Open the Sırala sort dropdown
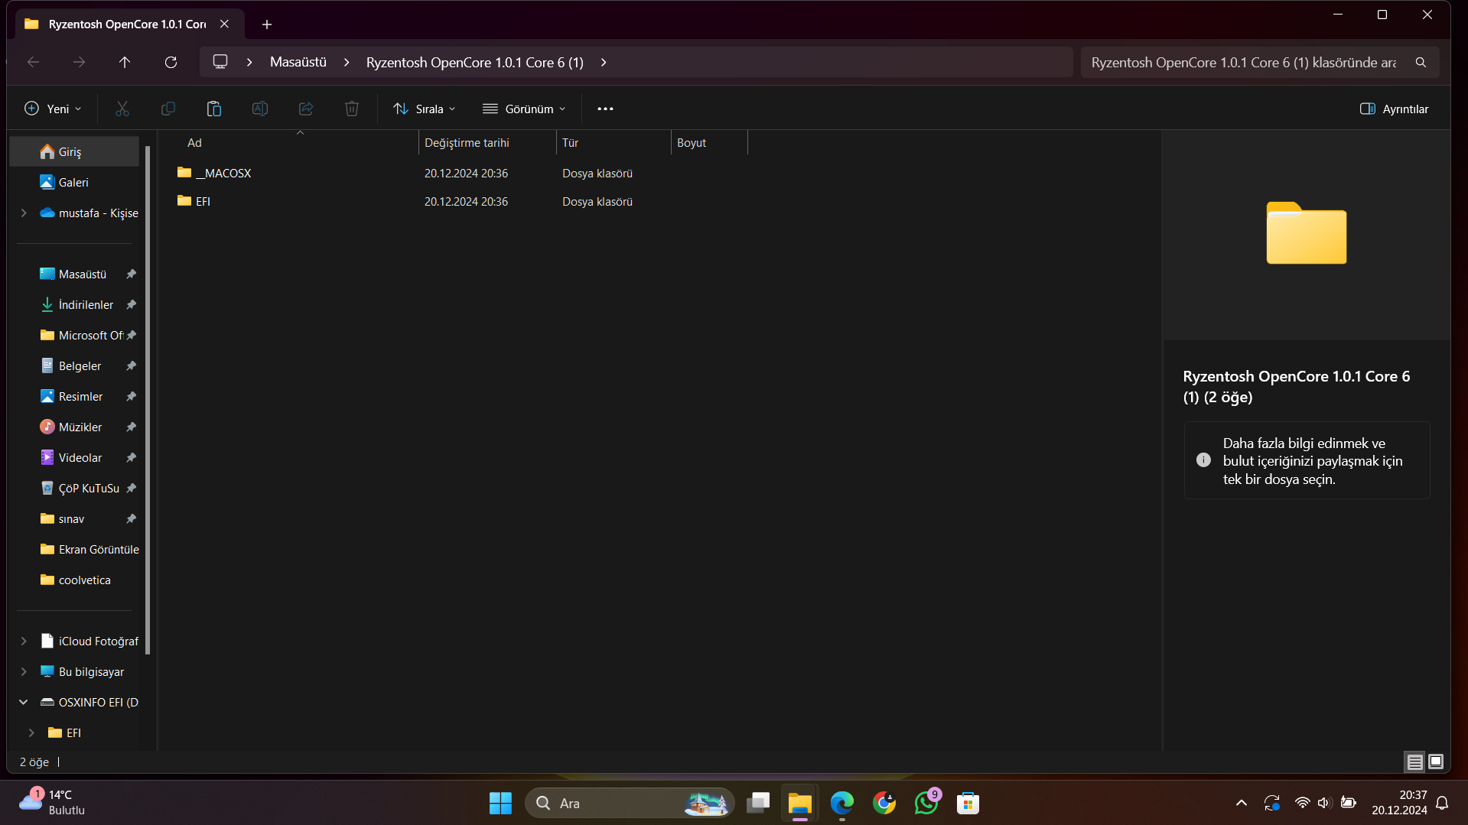This screenshot has height=825, width=1468. coord(425,109)
